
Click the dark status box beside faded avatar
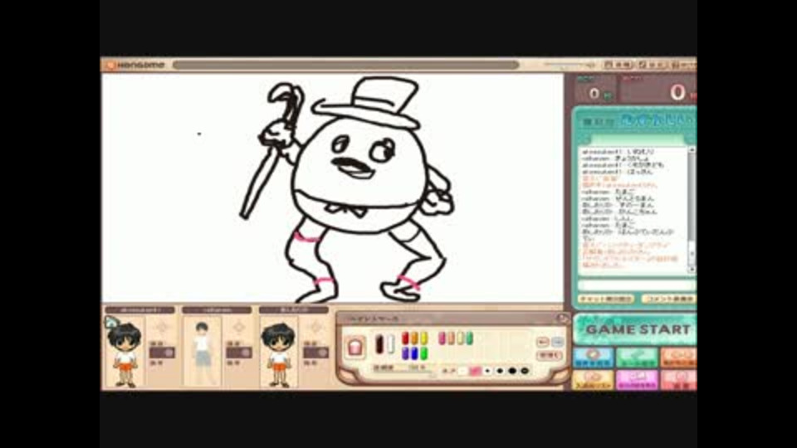point(239,353)
